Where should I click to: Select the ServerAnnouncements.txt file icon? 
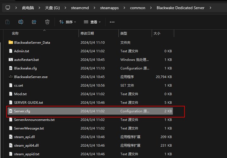point(11,120)
